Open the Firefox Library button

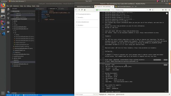163,10
